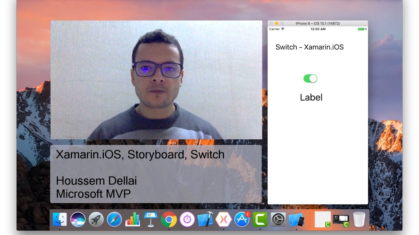Open Launchpad rocket icon
The image size is (419, 235).
pos(96,219)
